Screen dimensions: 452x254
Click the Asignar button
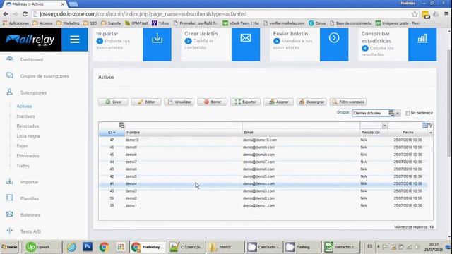click(x=278, y=102)
